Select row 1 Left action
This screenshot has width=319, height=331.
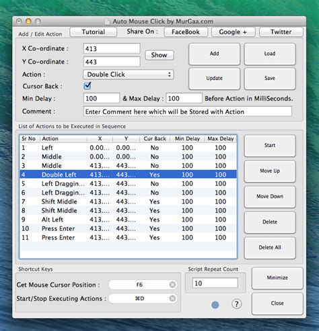[x=128, y=148]
